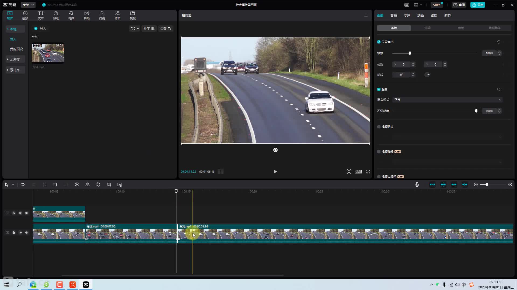Click the 导入 import button with plus icon
Image resolution: width=517 pixels, height=290 pixels.
point(40,28)
